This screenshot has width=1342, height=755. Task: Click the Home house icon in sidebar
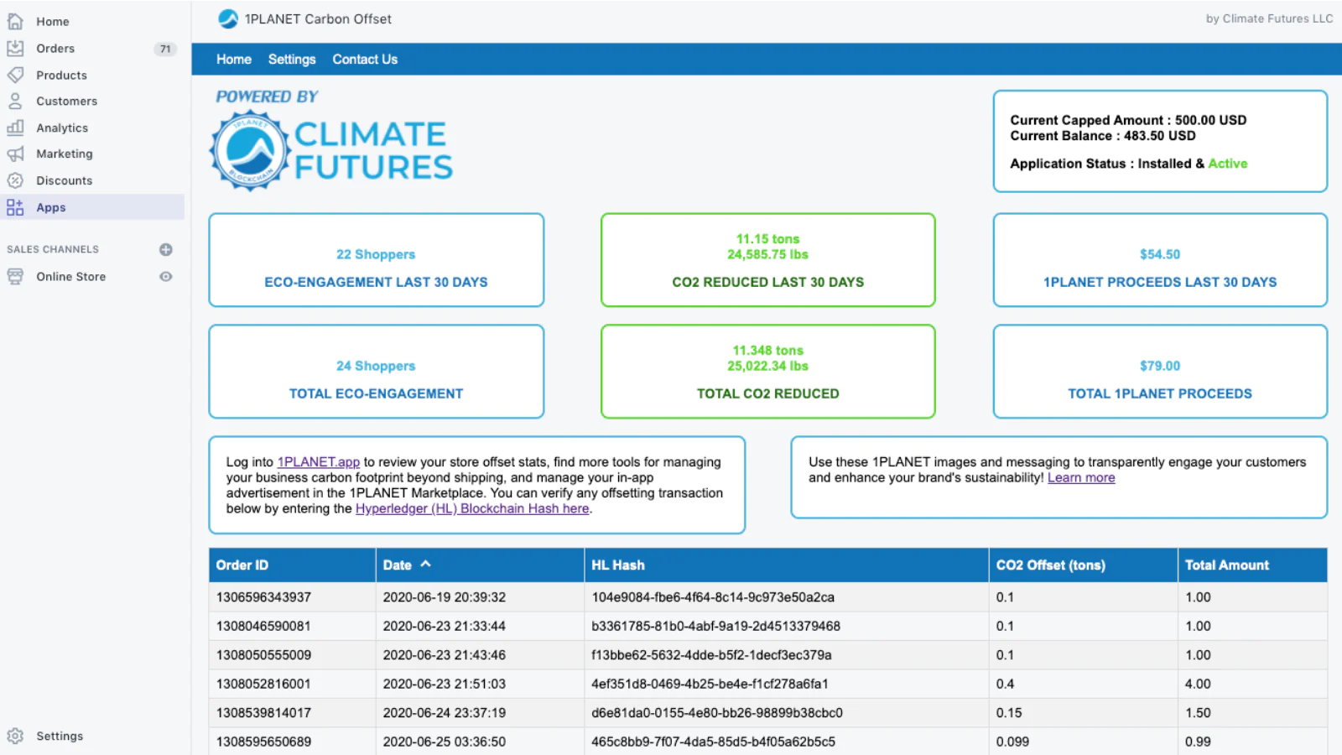pyautogui.click(x=15, y=21)
